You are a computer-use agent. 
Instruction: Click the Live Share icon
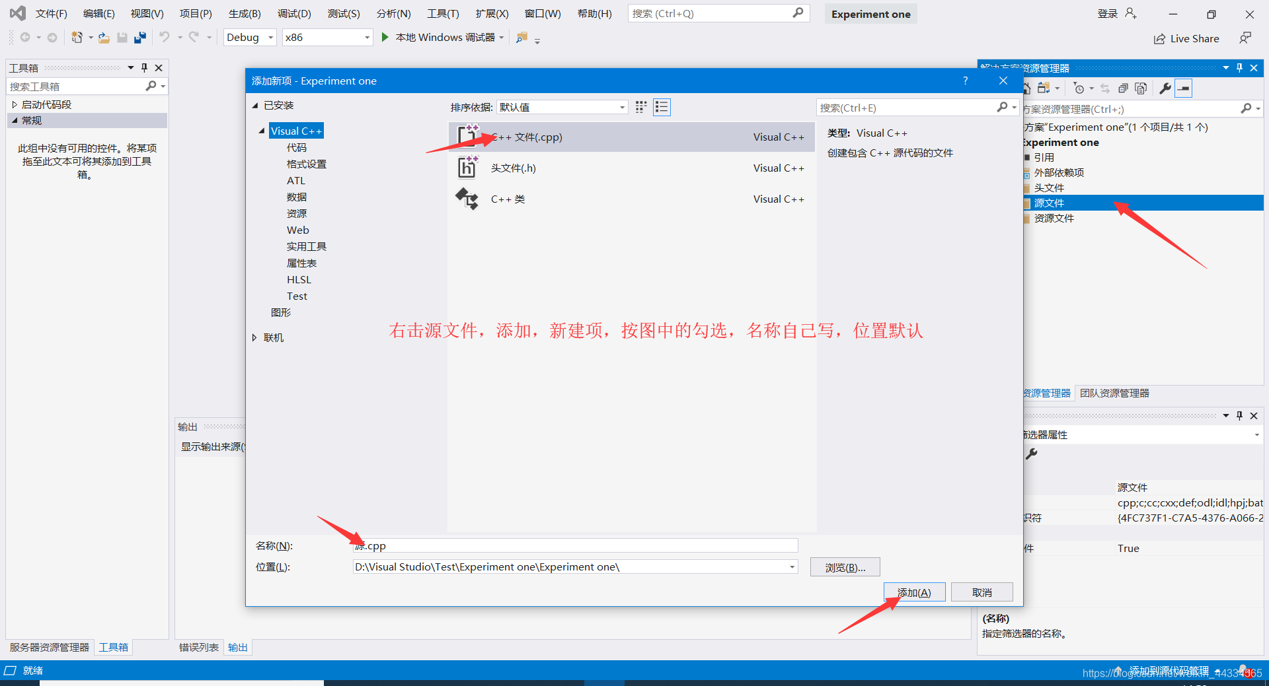[1159, 39]
